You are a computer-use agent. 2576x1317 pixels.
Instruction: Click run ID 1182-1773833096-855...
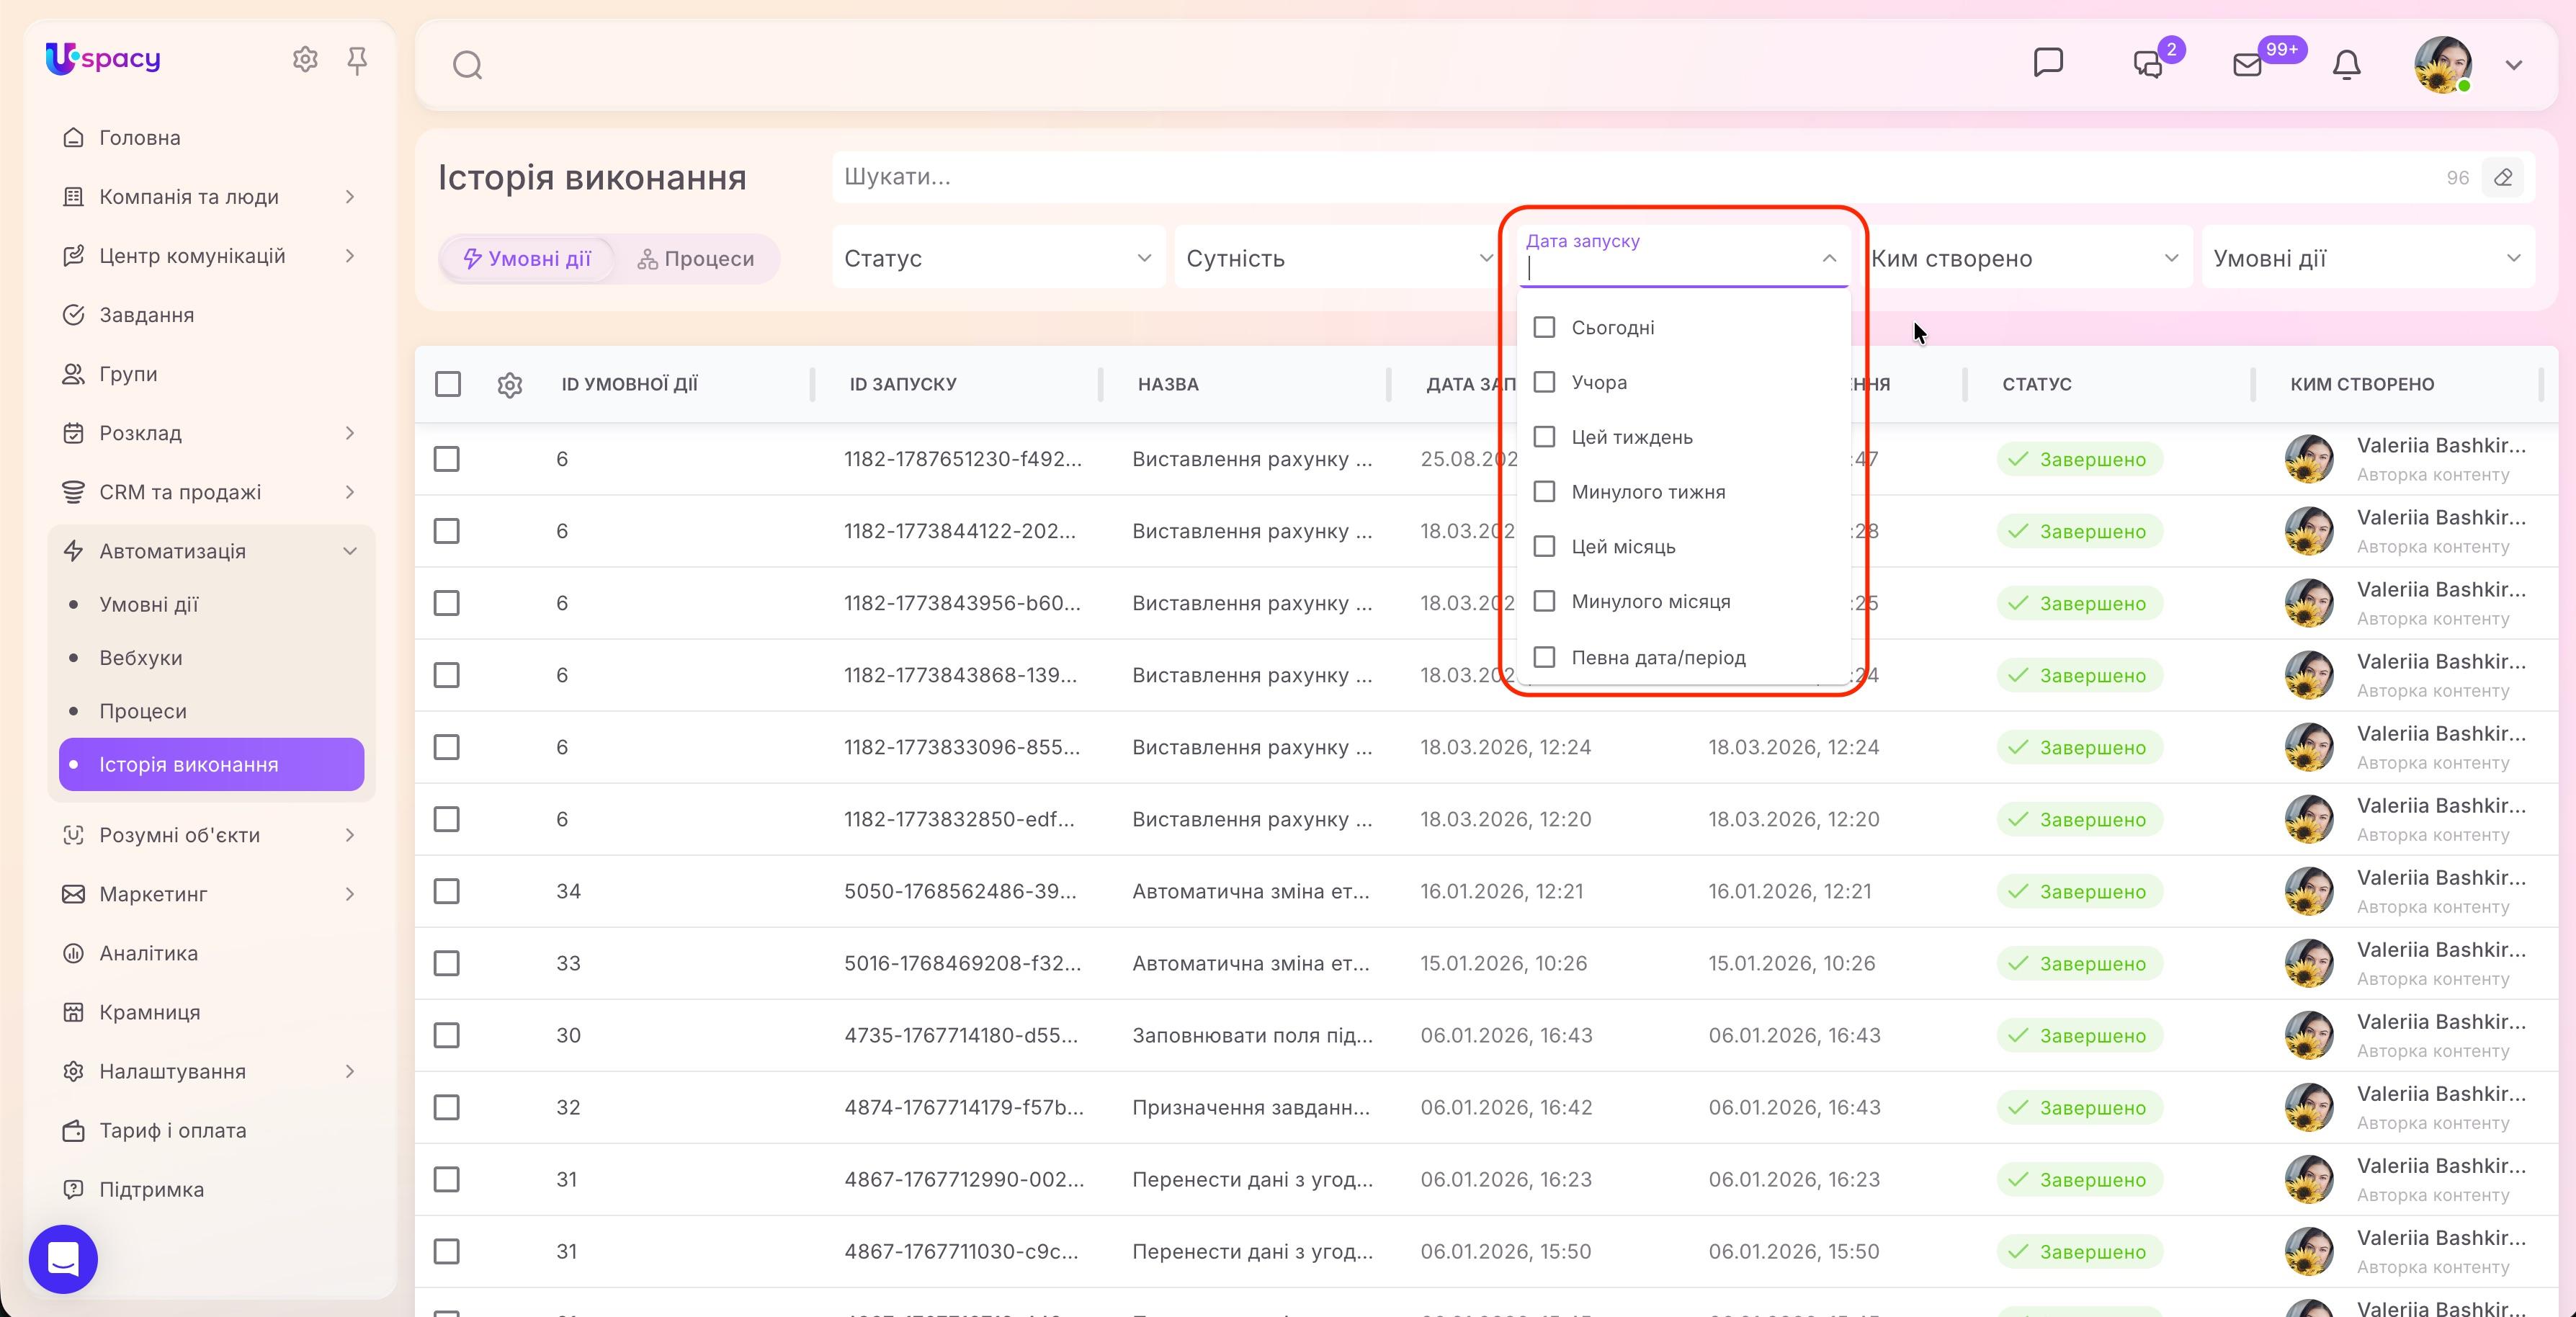(x=961, y=747)
